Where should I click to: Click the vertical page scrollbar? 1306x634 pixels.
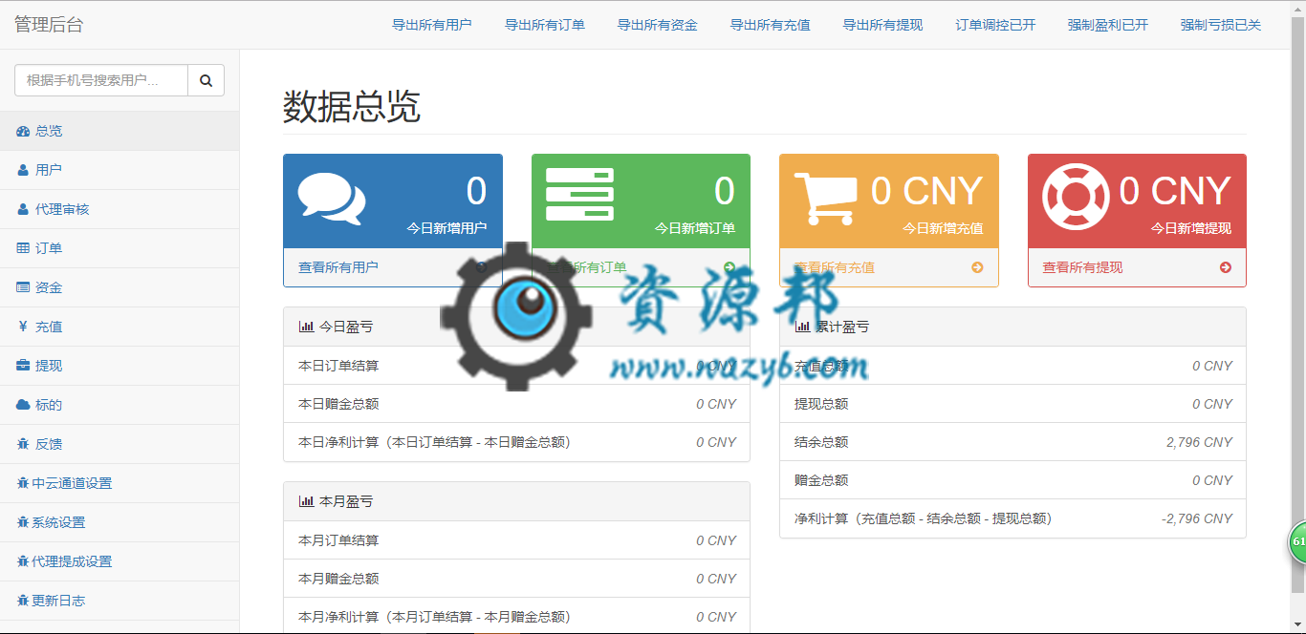tap(1297, 306)
